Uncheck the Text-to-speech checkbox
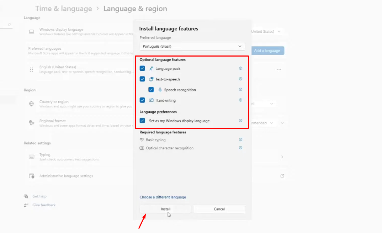382x233 pixels. click(142, 79)
